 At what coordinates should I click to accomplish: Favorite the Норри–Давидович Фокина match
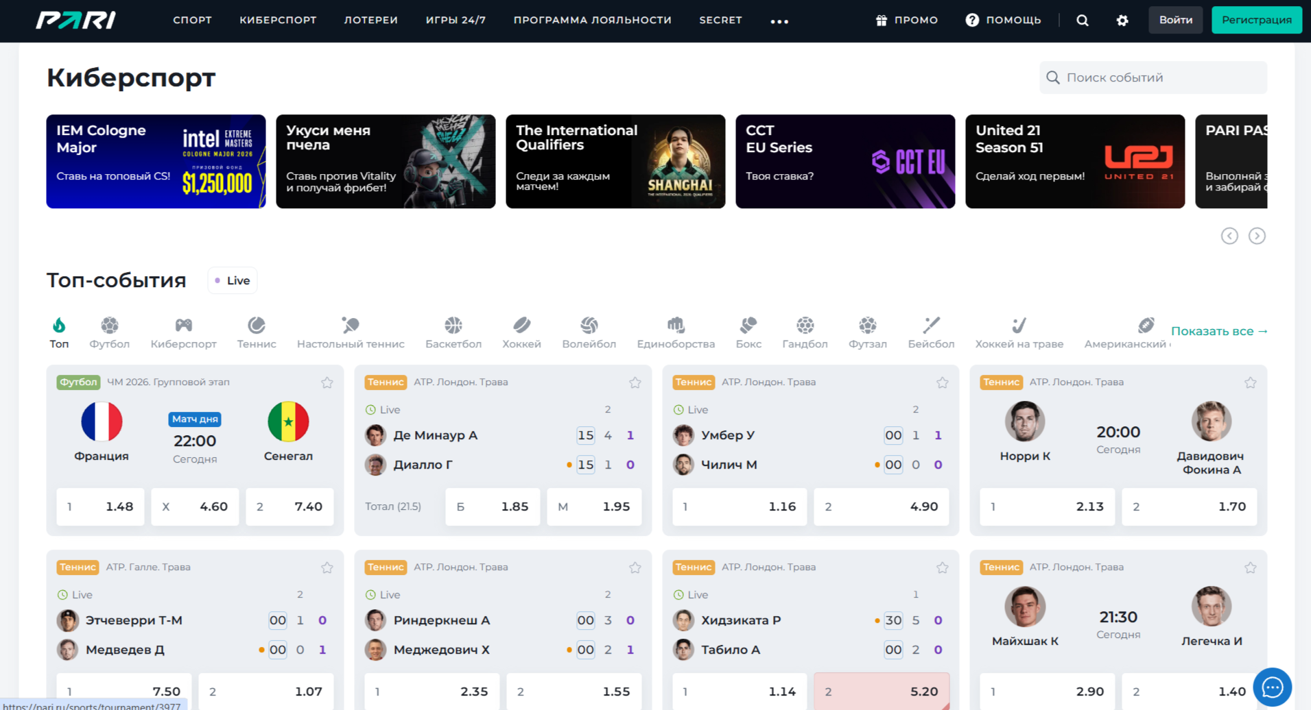(1251, 382)
